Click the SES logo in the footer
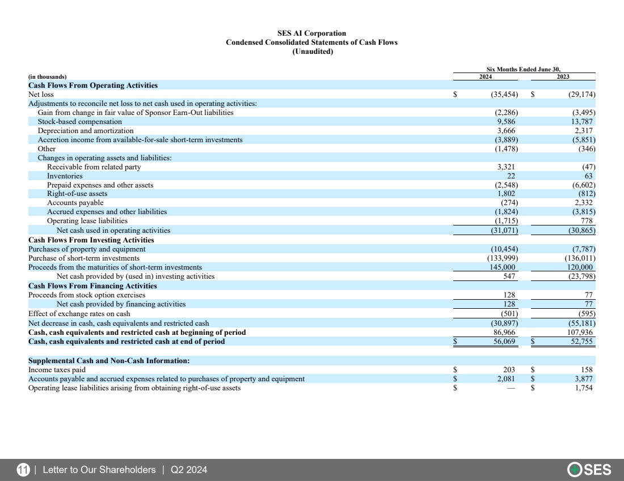The height and width of the screenshot is (481, 624). [x=590, y=470]
